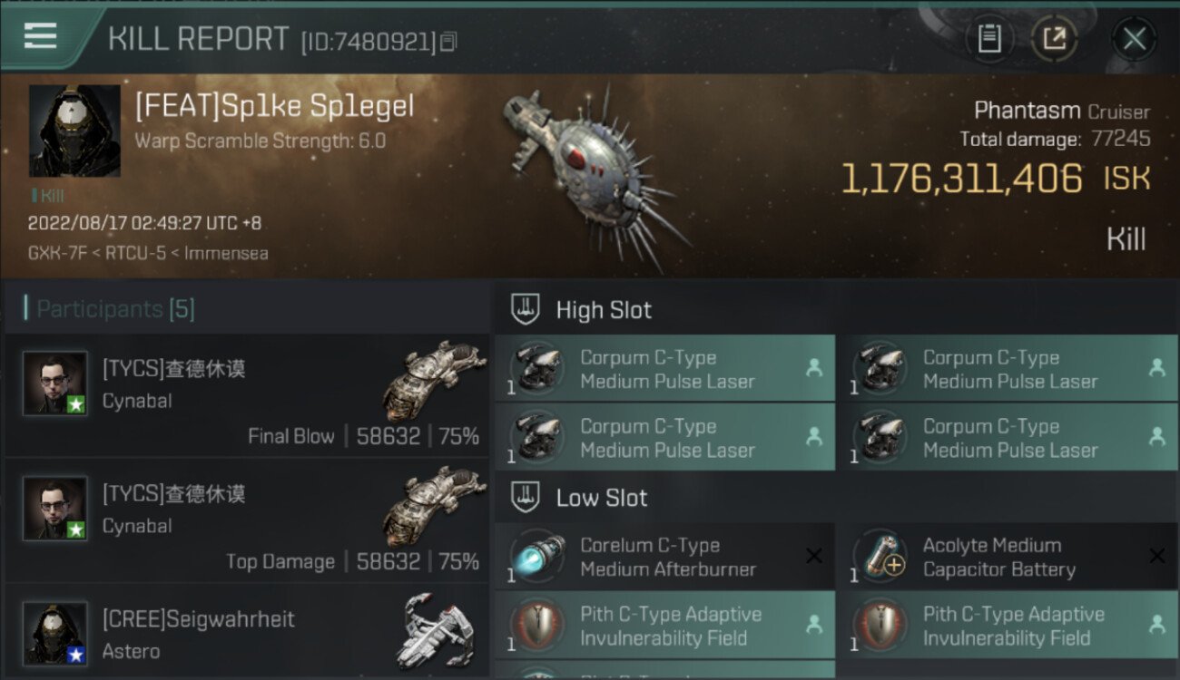Click the [FEAT]Spike Spiegel name

tap(274, 107)
